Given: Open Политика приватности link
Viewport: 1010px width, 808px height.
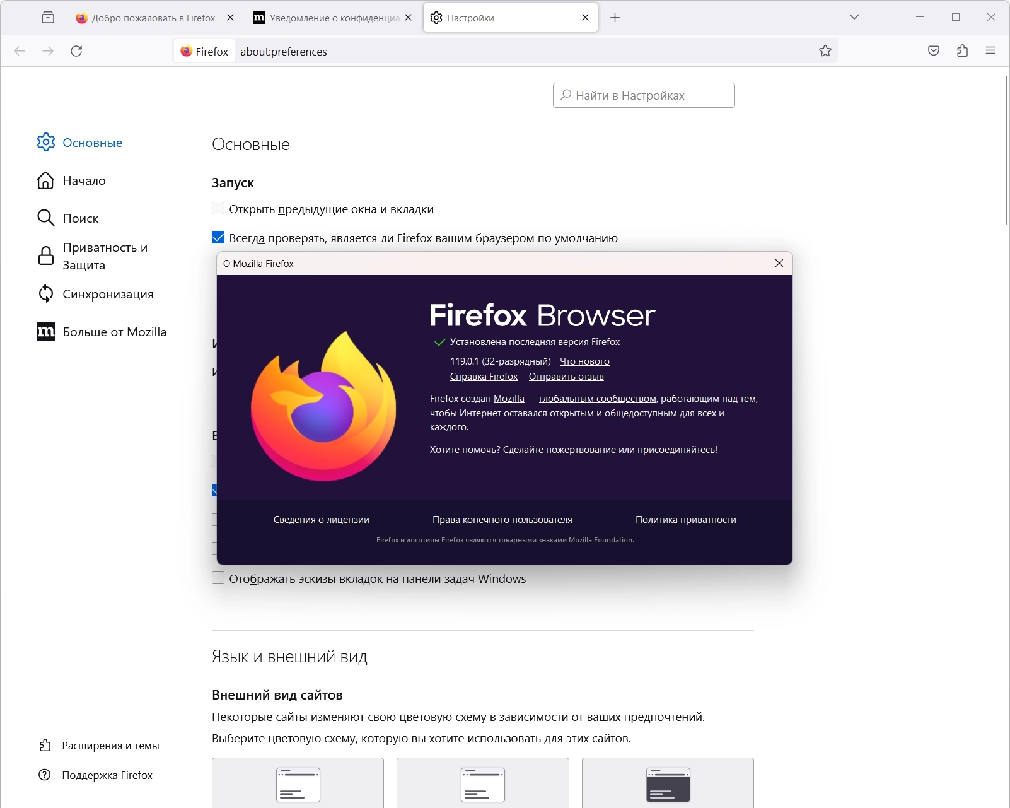Looking at the screenshot, I should point(686,520).
